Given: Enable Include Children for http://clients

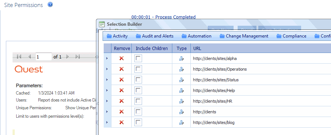Looking at the screenshot, I should (138, 112).
